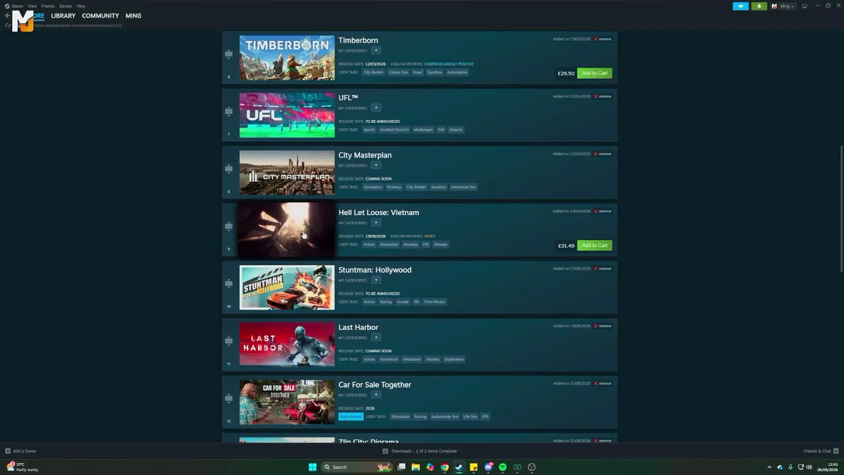Open Discord from the taskbar
This screenshot has height=475, width=844.
tap(488, 467)
